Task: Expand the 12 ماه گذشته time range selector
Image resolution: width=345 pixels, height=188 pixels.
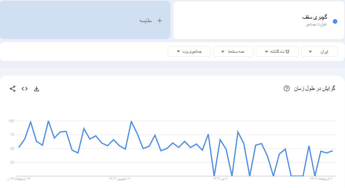Action: click(x=277, y=51)
